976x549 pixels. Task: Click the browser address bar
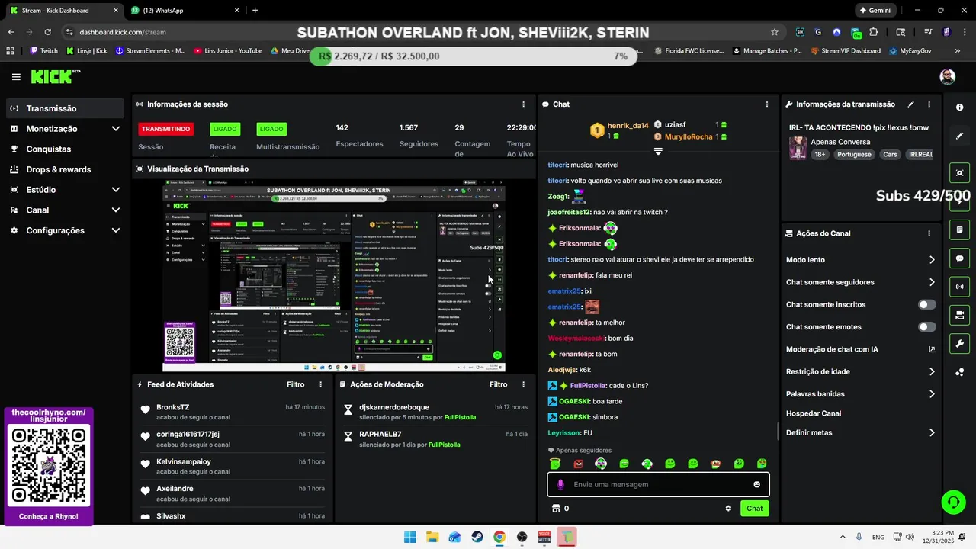[421, 32]
